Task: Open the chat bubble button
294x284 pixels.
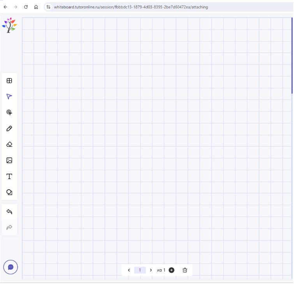Action: [11, 267]
